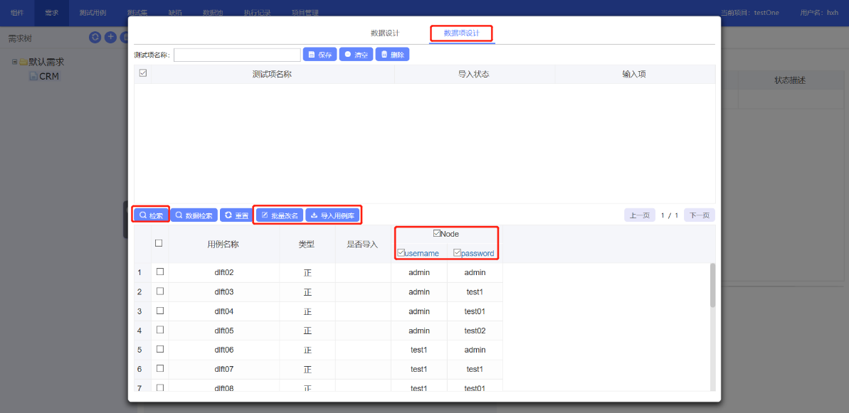Toggle the username column checkbox
The width and height of the screenshot is (849, 413).
401,252
